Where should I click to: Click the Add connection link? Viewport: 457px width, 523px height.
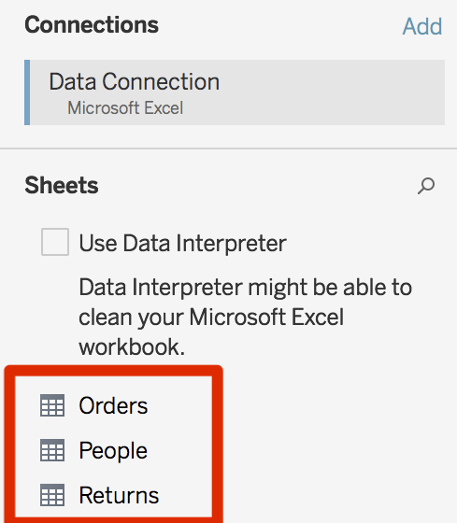(422, 26)
